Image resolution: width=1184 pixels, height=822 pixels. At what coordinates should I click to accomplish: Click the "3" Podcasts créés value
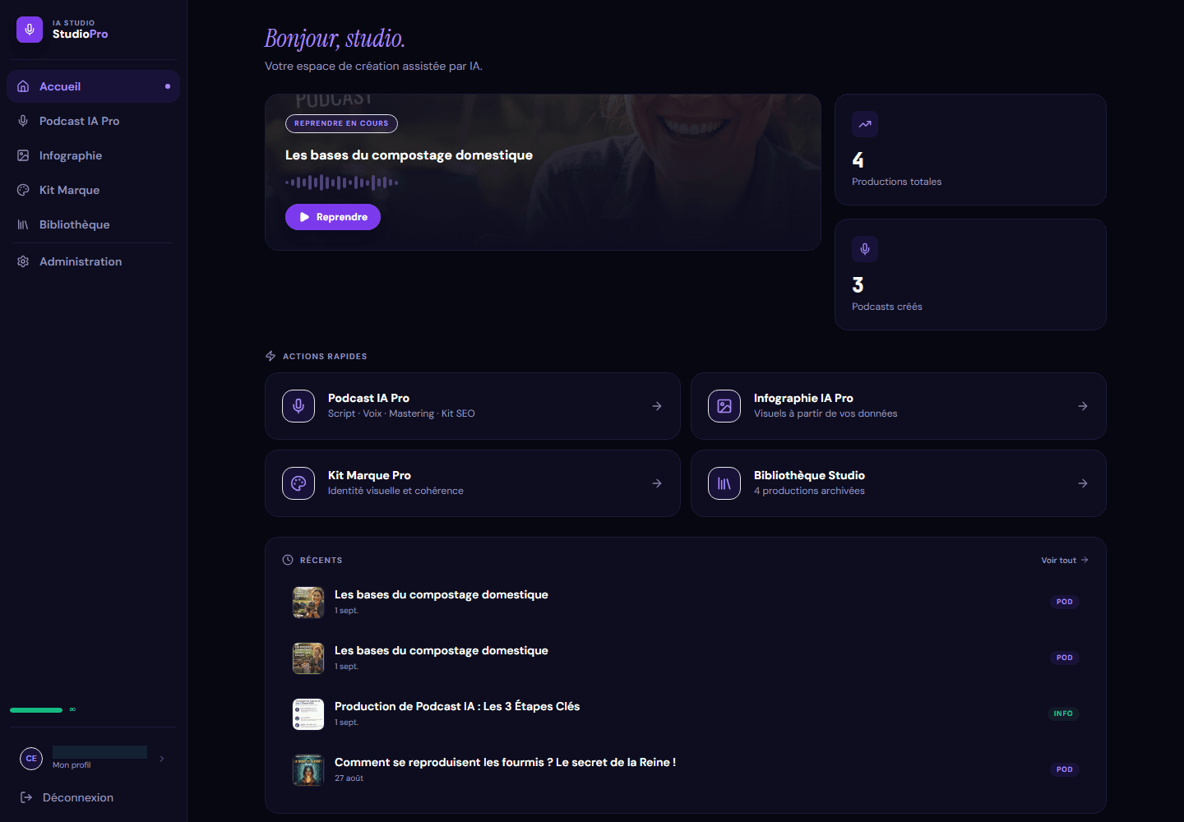[858, 285]
